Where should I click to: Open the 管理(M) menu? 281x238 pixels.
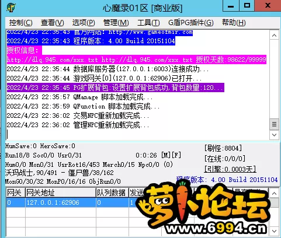(x=116, y=23)
